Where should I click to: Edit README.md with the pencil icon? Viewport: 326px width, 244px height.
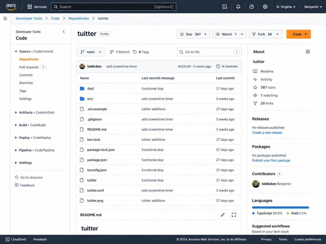tap(223, 215)
